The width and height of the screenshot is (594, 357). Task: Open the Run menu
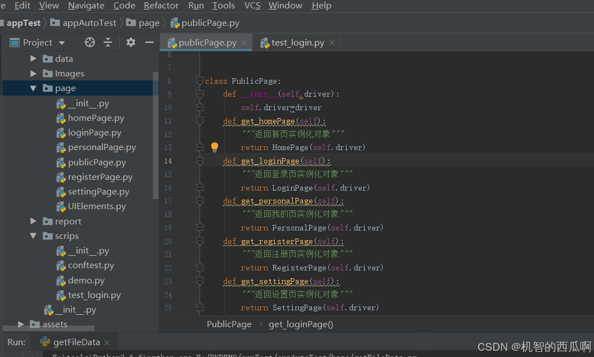tap(196, 6)
